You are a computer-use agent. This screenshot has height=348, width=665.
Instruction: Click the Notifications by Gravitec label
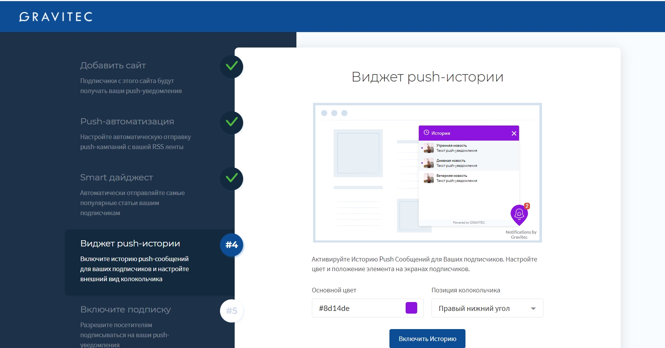click(521, 234)
